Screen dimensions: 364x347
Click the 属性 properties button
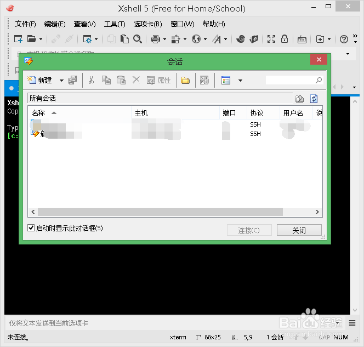[159, 81]
